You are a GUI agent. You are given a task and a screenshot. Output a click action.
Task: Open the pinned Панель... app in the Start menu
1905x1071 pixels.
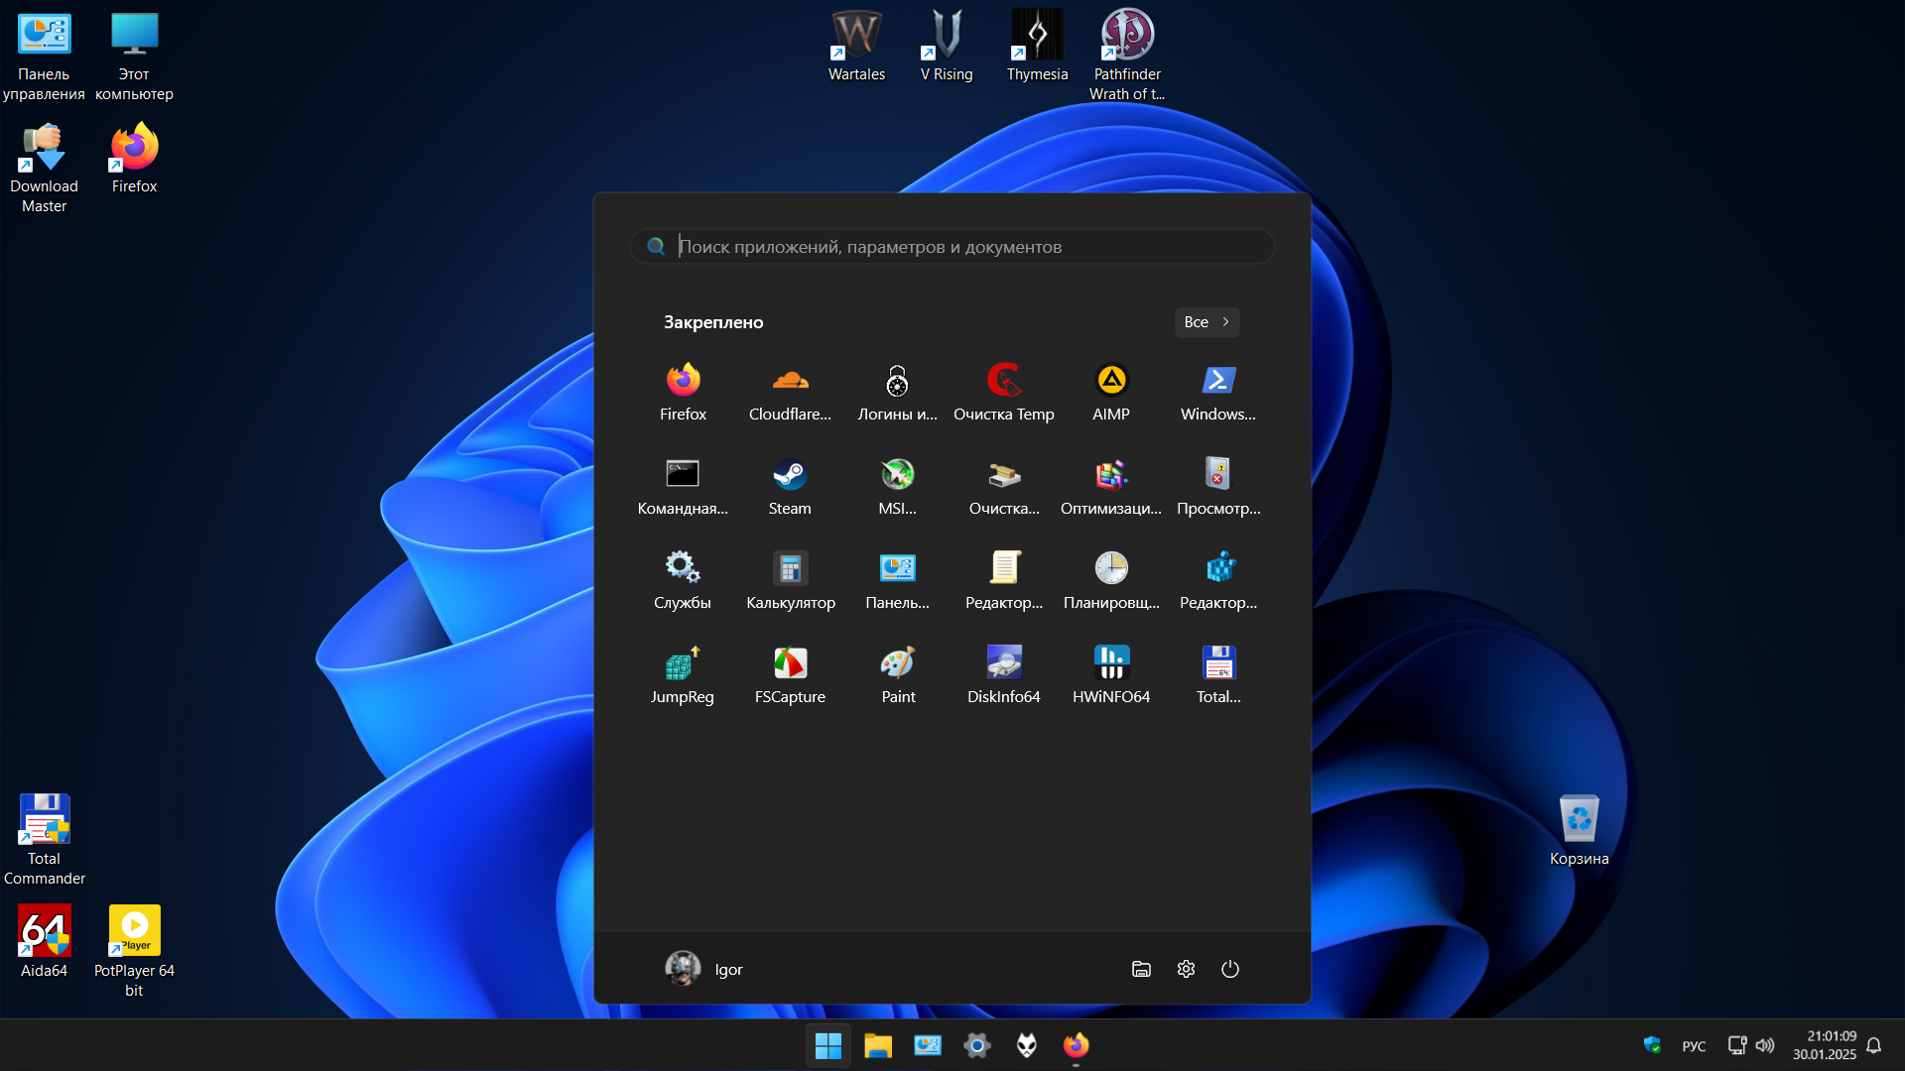897,581
